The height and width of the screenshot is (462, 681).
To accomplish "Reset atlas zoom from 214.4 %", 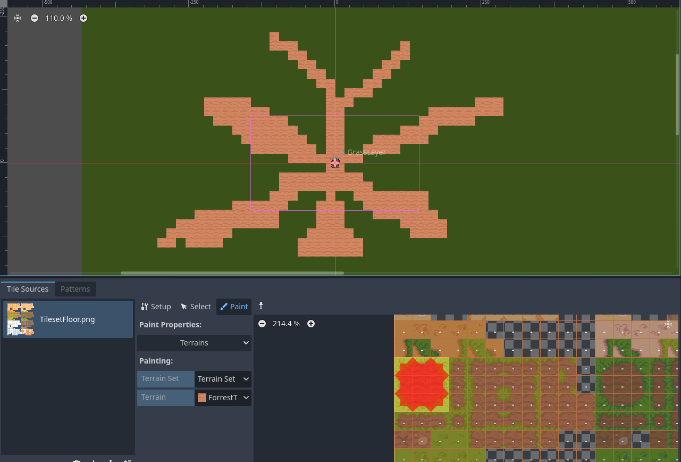I will [286, 324].
